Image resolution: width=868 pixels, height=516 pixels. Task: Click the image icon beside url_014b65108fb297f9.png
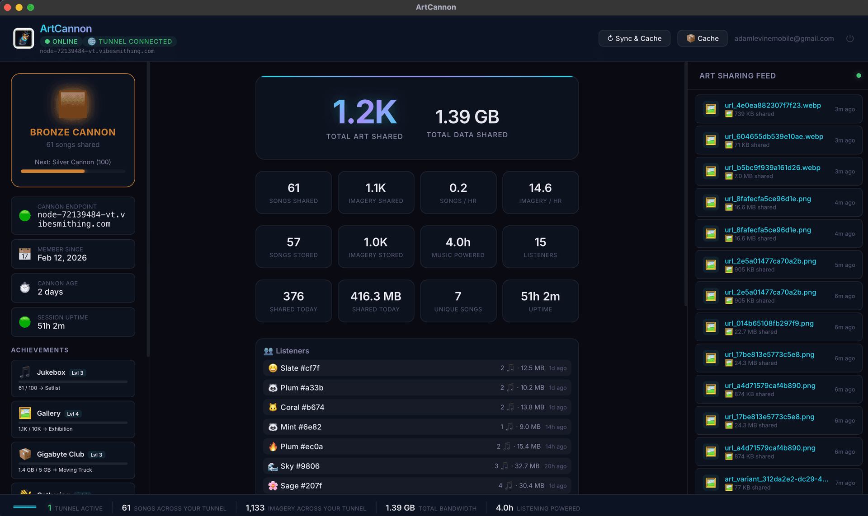(x=711, y=327)
